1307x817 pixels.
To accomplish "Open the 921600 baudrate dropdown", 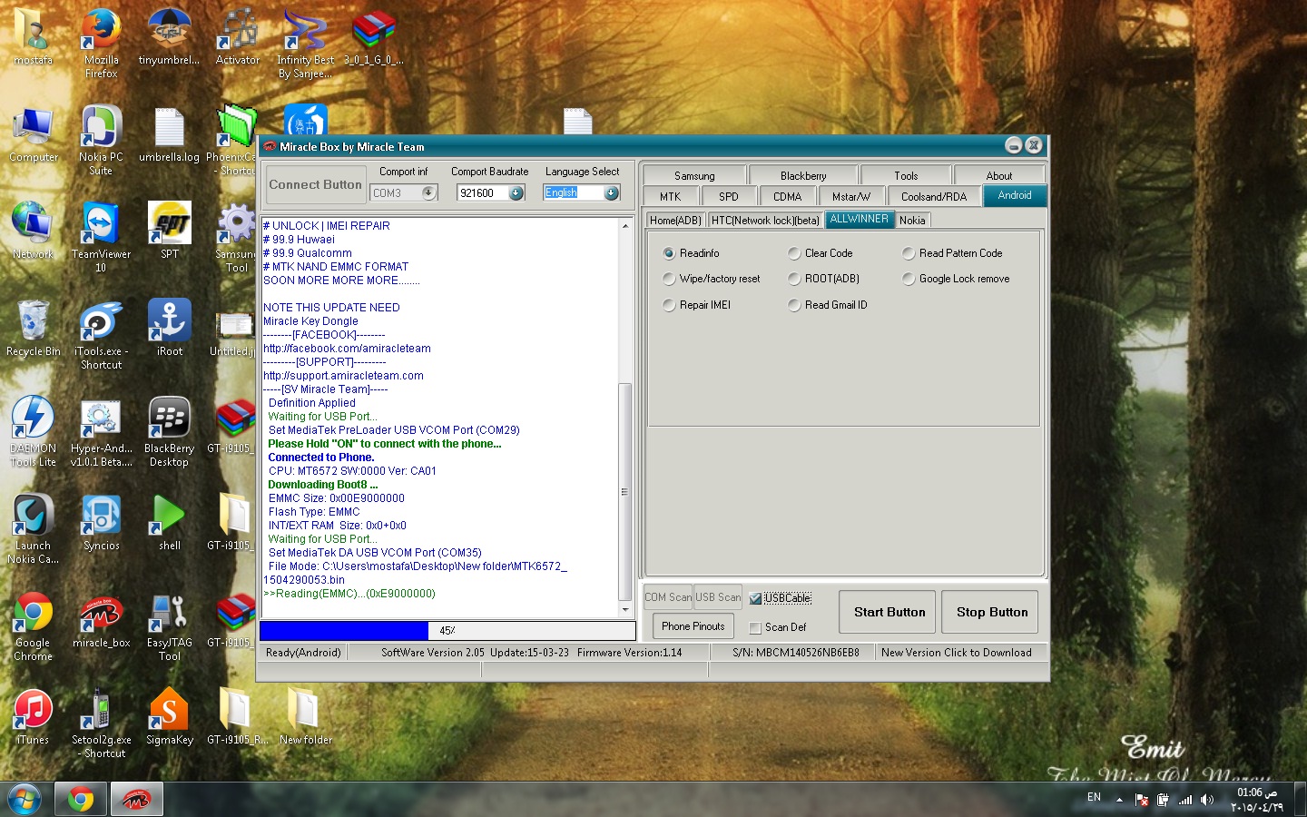I will (516, 192).
